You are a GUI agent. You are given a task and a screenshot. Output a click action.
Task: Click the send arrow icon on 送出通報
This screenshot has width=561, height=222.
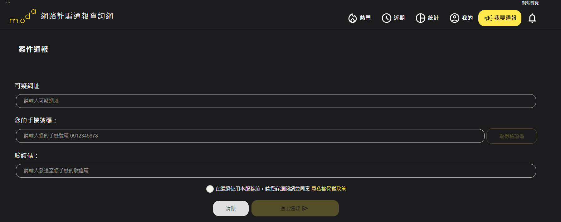pyautogui.click(x=305, y=208)
